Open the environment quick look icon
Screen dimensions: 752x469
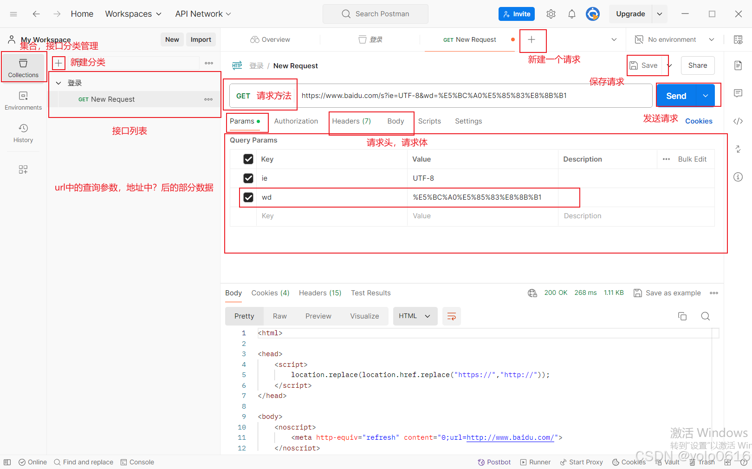(x=738, y=39)
